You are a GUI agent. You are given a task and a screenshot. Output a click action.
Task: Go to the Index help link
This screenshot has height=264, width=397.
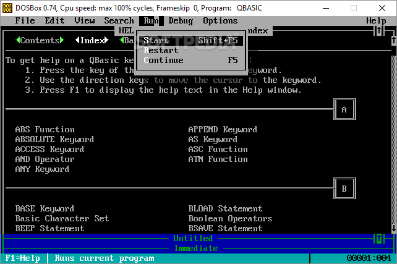tap(92, 40)
